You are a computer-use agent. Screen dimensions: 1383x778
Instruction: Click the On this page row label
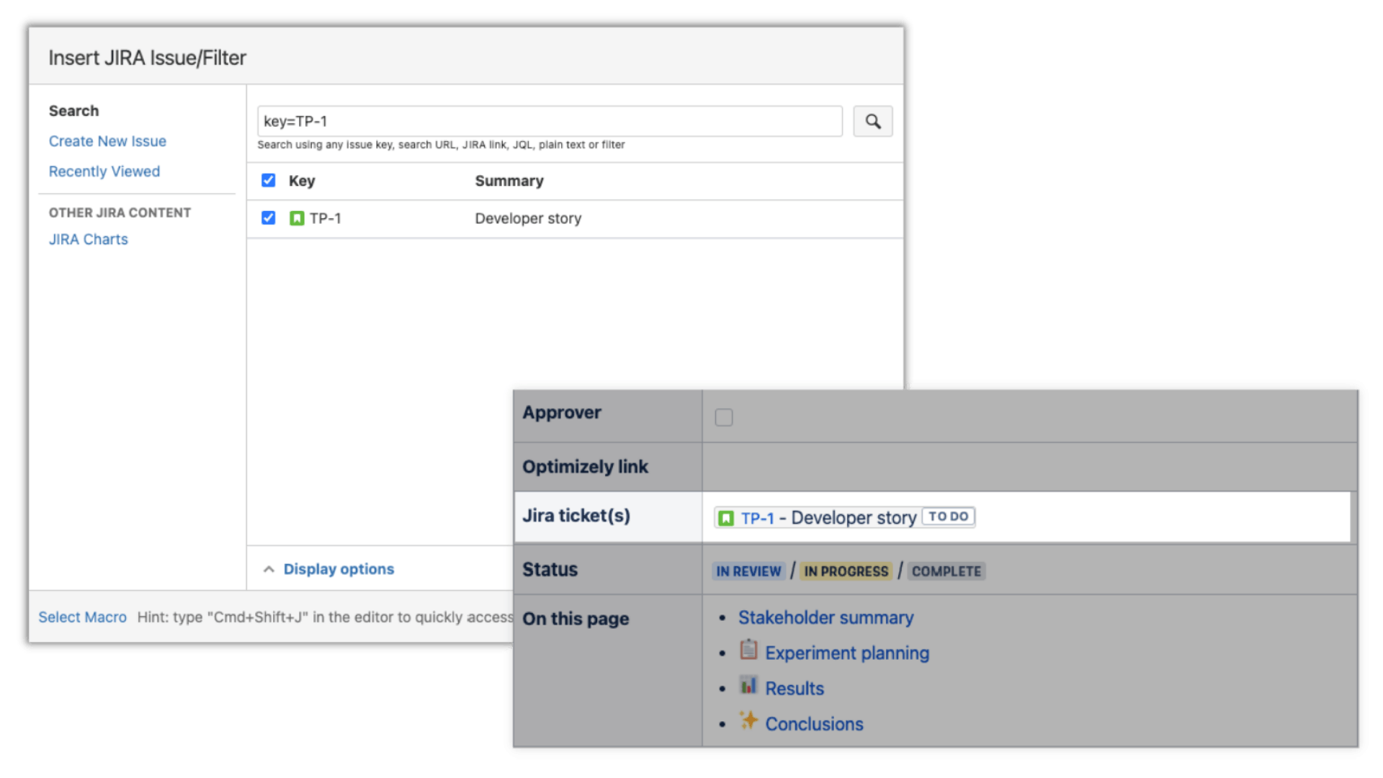(x=576, y=619)
